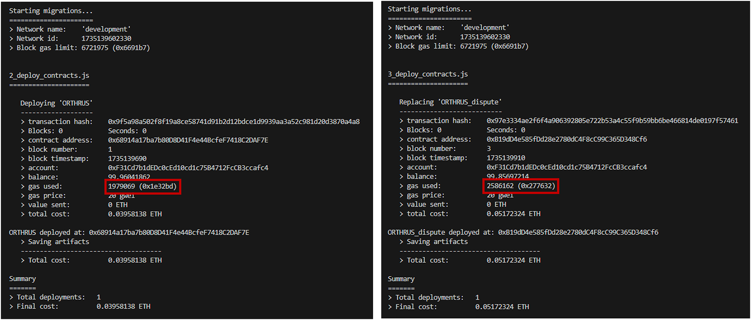Click Final cost 0.03958138 ETH in Summary
The width and height of the screenshot is (751, 320).
point(123,306)
